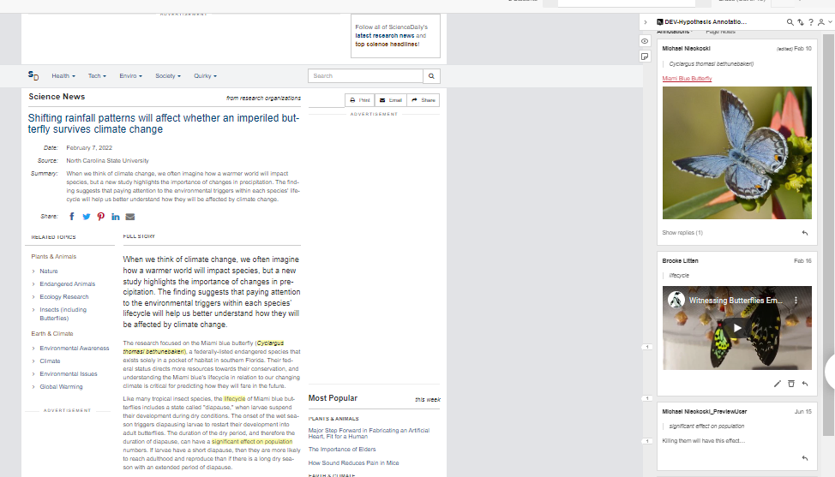Screen dimensions: 835x477
Task: Open the Insects (including Butterflies) topic
Action: (63, 313)
